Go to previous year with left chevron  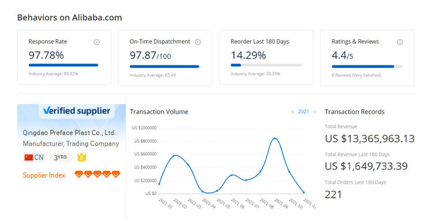292,112
